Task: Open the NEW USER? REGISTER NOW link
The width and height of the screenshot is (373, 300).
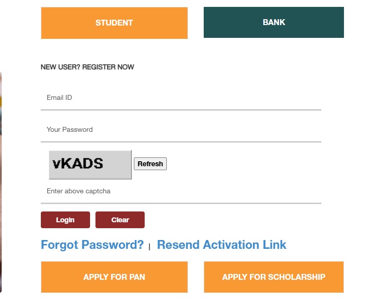Action: [87, 67]
